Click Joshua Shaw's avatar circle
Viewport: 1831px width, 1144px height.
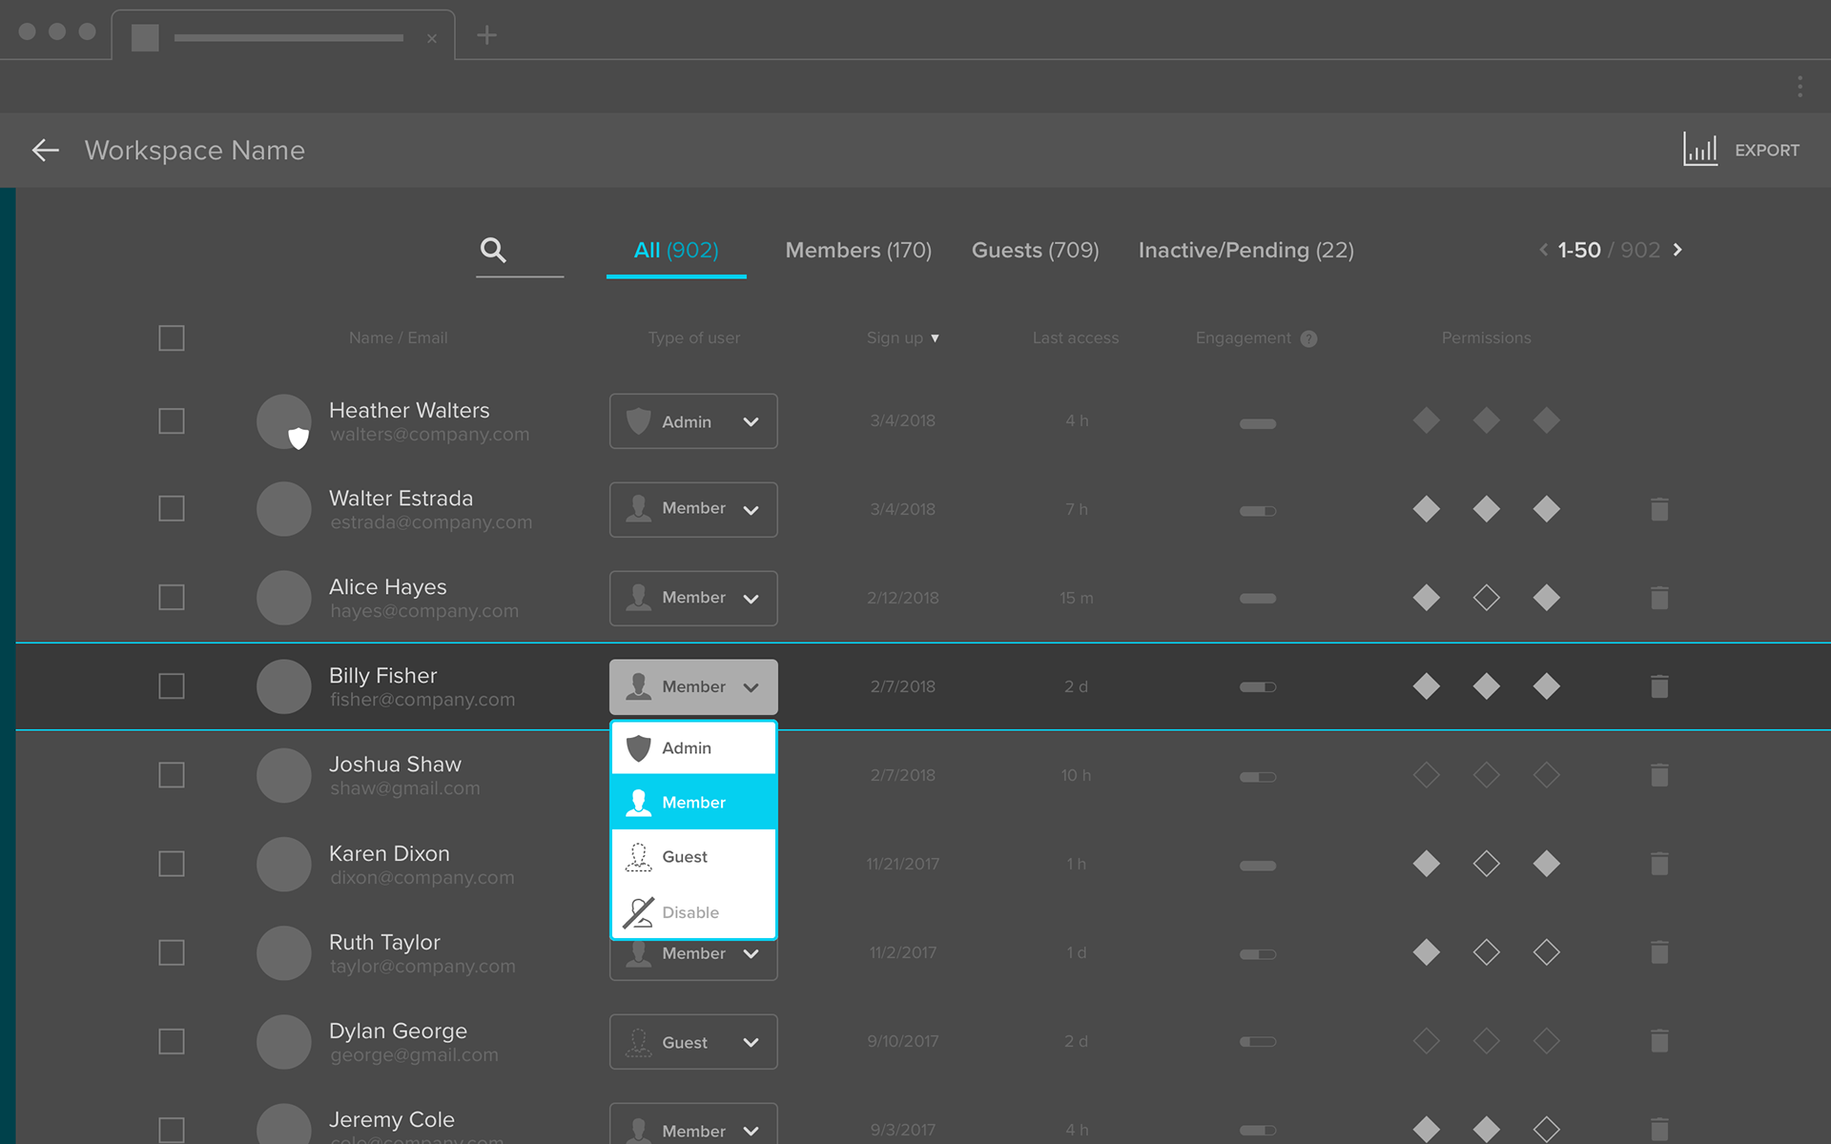point(284,775)
